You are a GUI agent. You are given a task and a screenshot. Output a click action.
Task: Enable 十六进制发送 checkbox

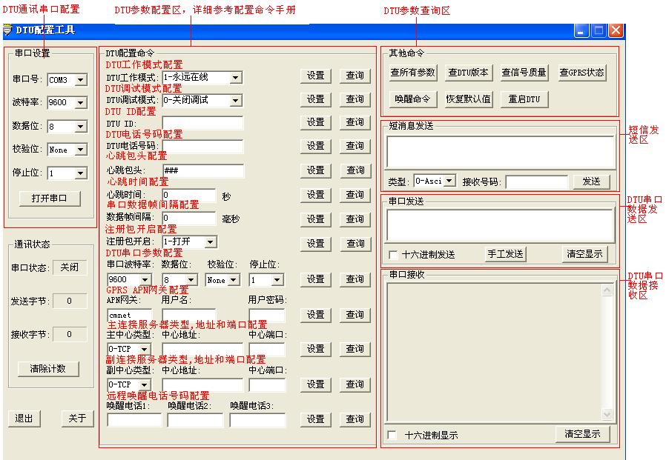pyautogui.click(x=393, y=255)
